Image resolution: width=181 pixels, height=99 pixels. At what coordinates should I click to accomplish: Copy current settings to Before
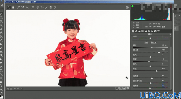(124, 88)
